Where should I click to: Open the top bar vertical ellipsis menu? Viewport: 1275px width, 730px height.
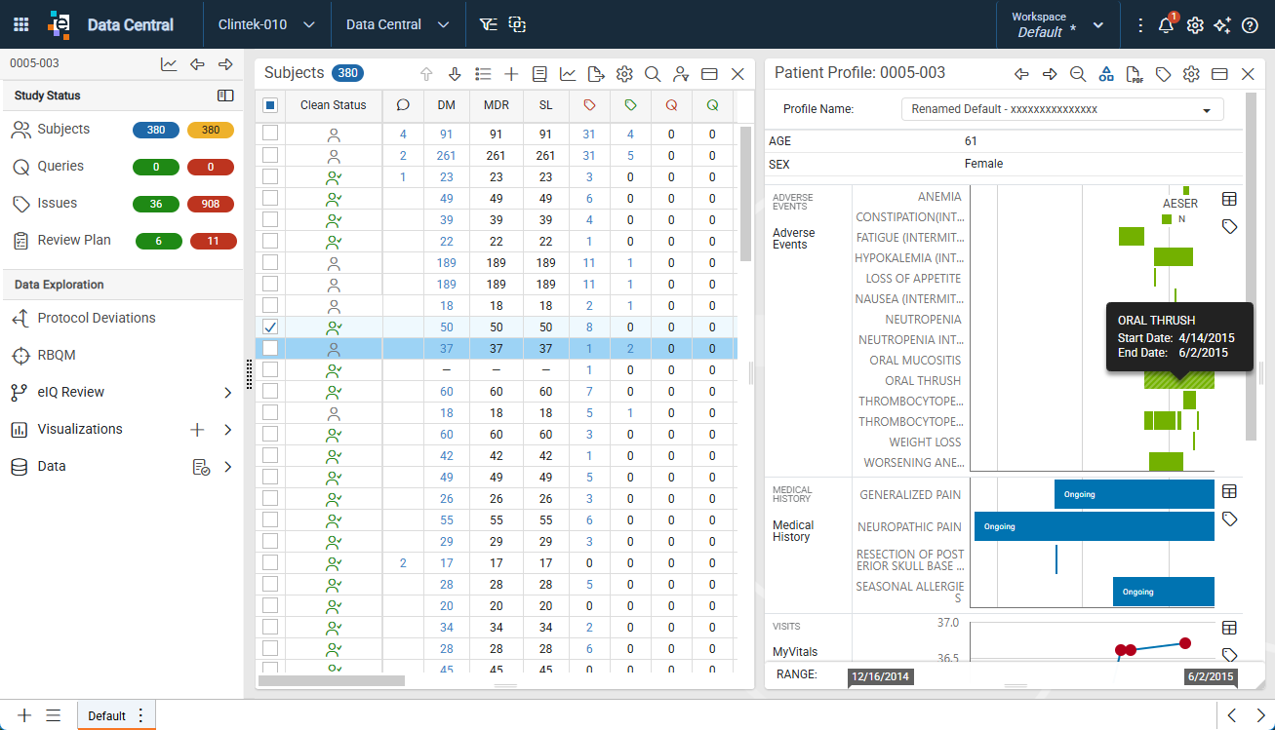coord(1140,25)
